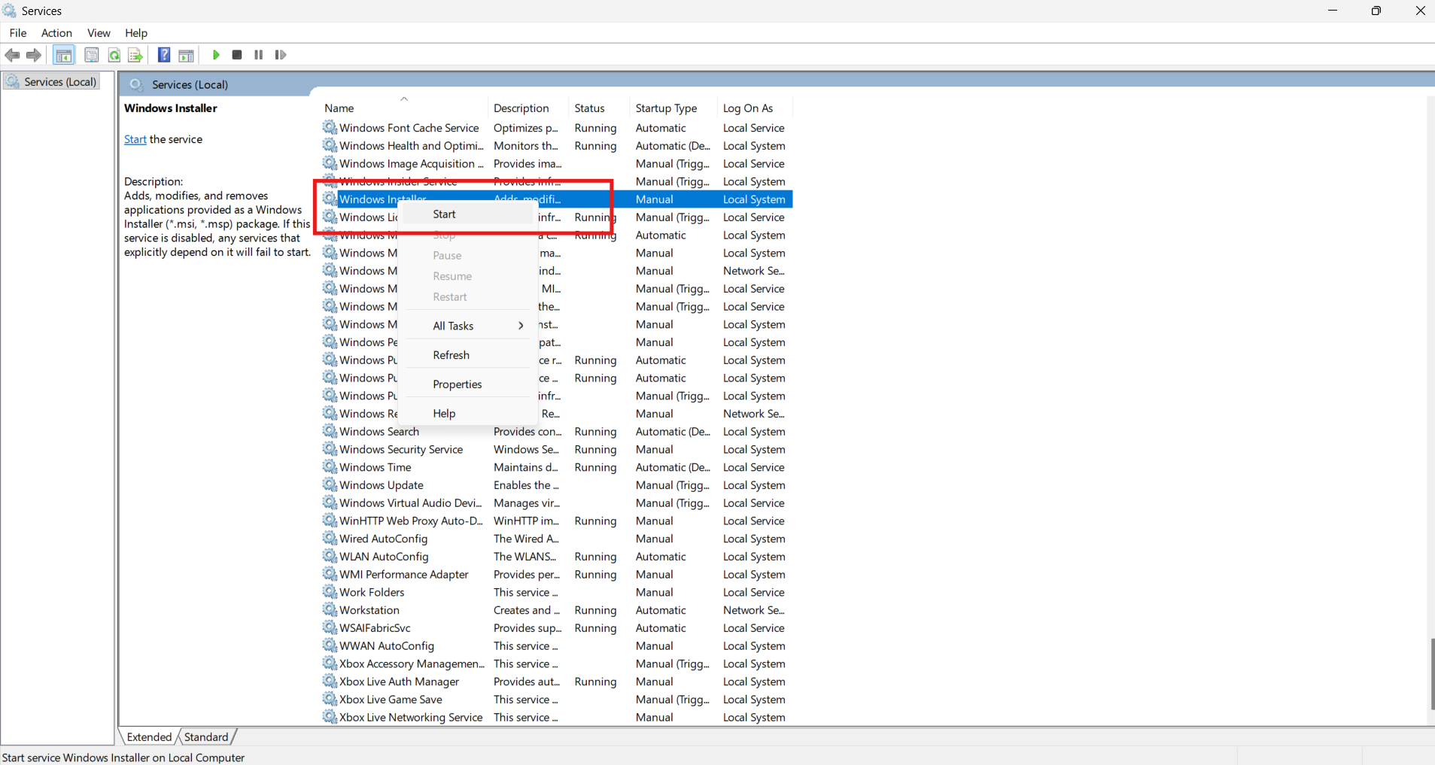Toggle the console tree pane icon
Viewport: 1435px width, 765px height.
point(64,54)
